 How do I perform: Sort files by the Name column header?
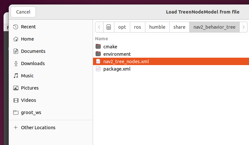coord(101,39)
